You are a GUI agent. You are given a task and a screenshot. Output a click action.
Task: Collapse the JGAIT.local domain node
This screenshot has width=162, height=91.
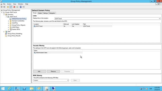tap(6, 17)
